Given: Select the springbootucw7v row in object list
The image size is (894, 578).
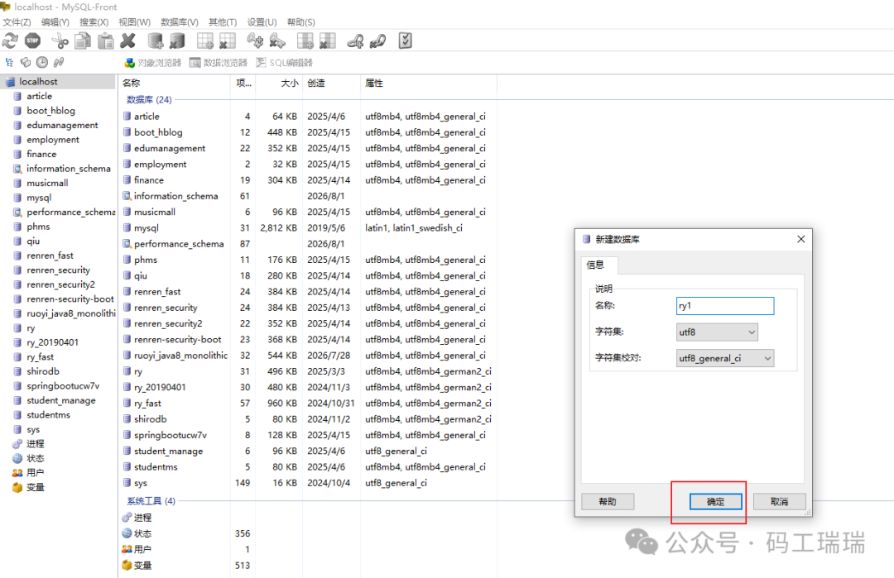Looking at the screenshot, I should pyautogui.click(x=307, y=435).
